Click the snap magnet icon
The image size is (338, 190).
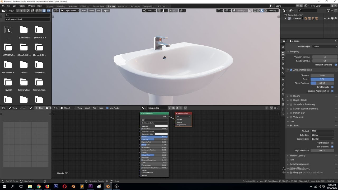tap(159, 11)
